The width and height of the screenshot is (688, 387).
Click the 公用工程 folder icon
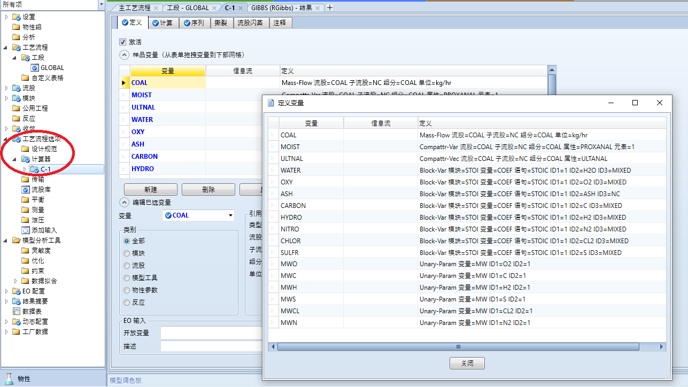16,109
